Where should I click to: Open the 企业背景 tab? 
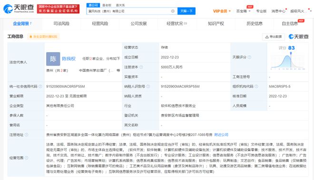(22, 24)
